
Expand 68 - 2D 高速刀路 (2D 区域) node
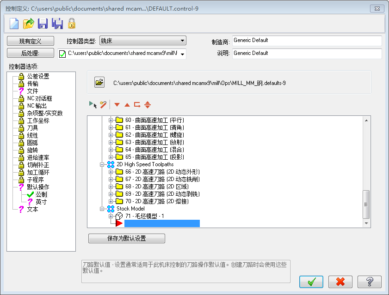(x=111, y=187)
